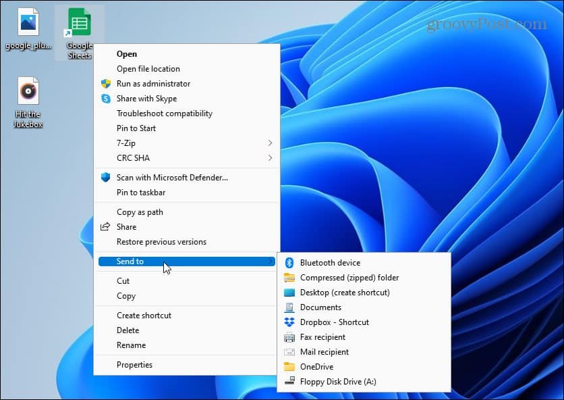Select Open file location
Image resolution: width=564 pixels, height=400 pixels.
tap(150, 68)
